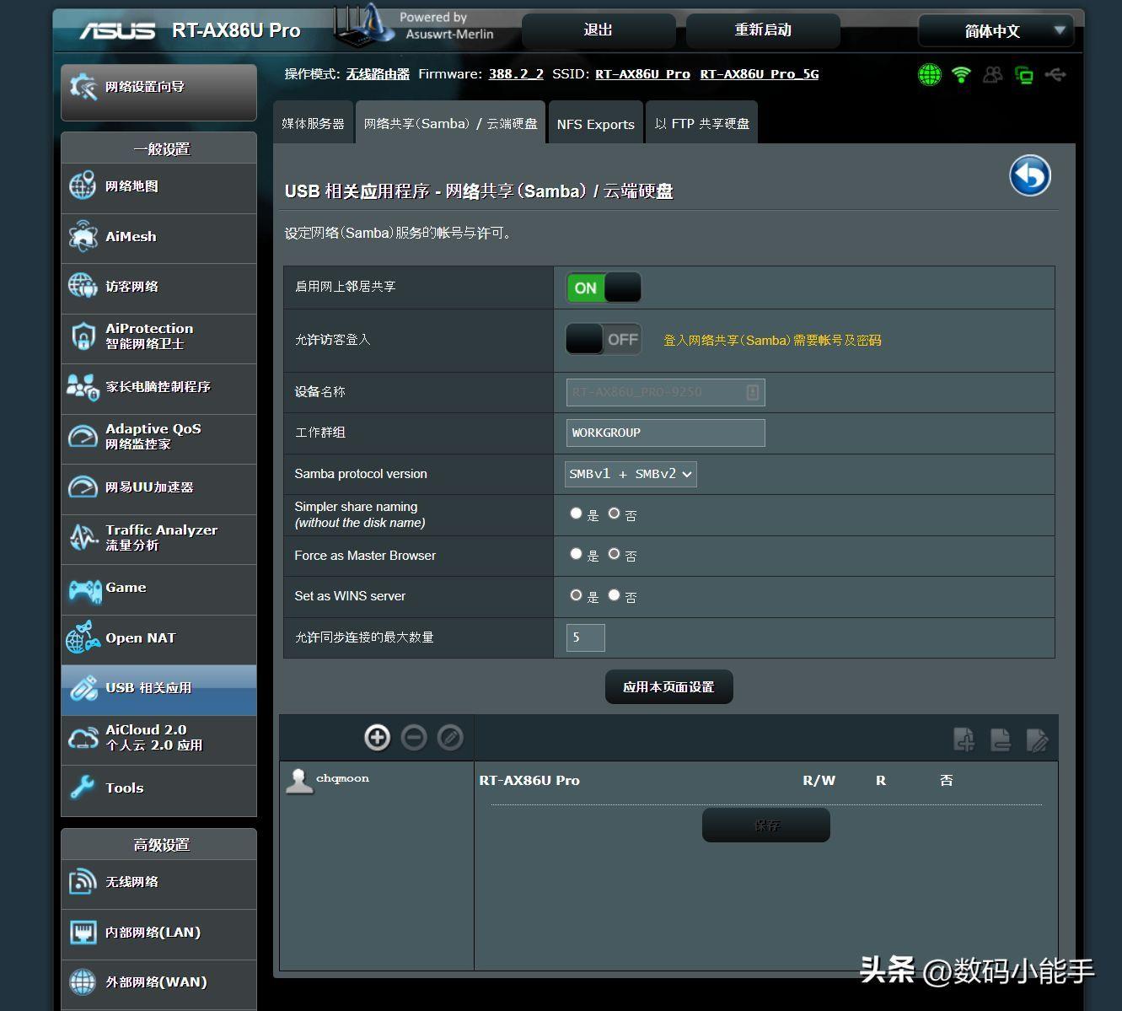Open the Guest Network (访客网络) entry

tap(158, 288)
